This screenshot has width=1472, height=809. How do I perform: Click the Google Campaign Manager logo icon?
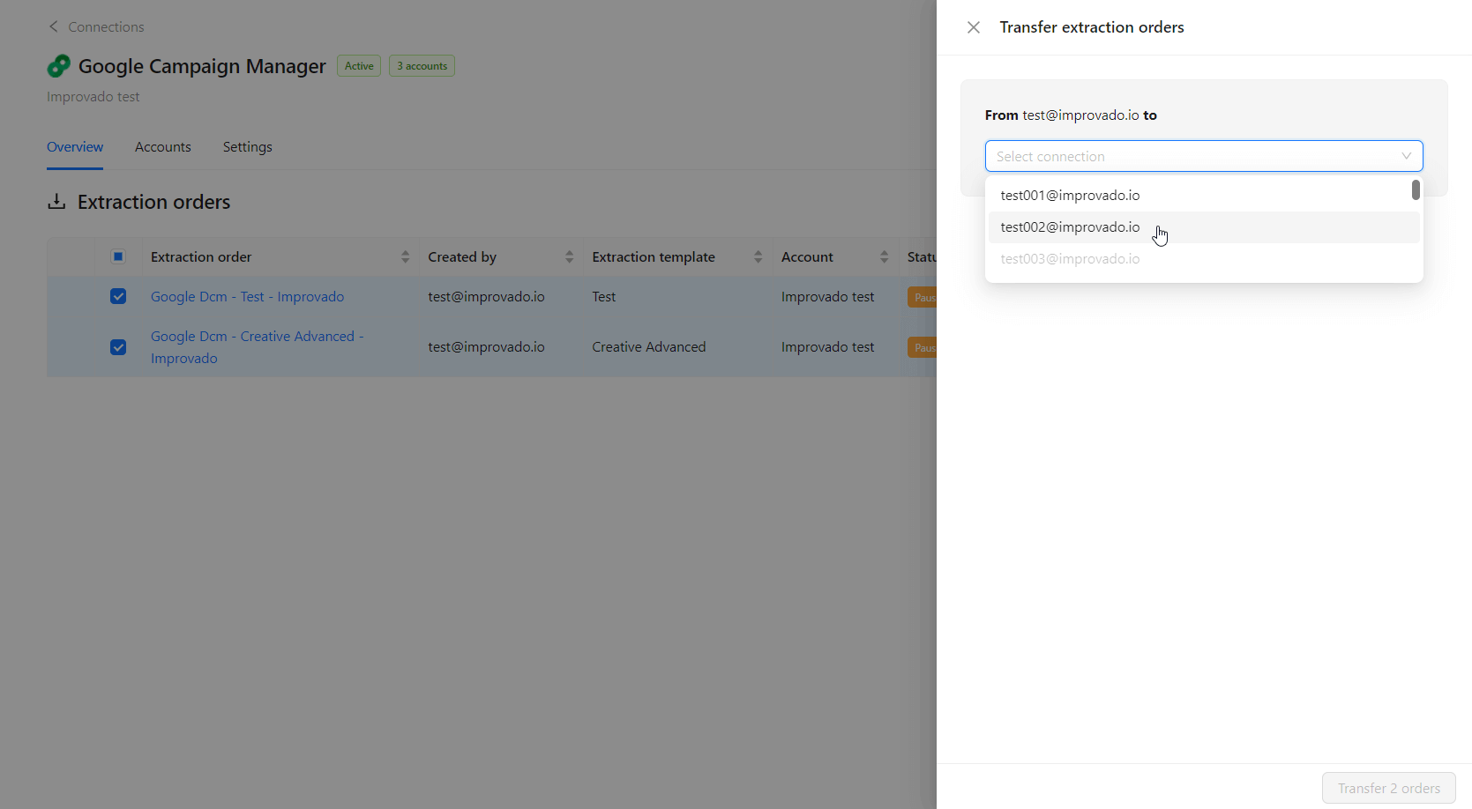[x=59, y=66]
